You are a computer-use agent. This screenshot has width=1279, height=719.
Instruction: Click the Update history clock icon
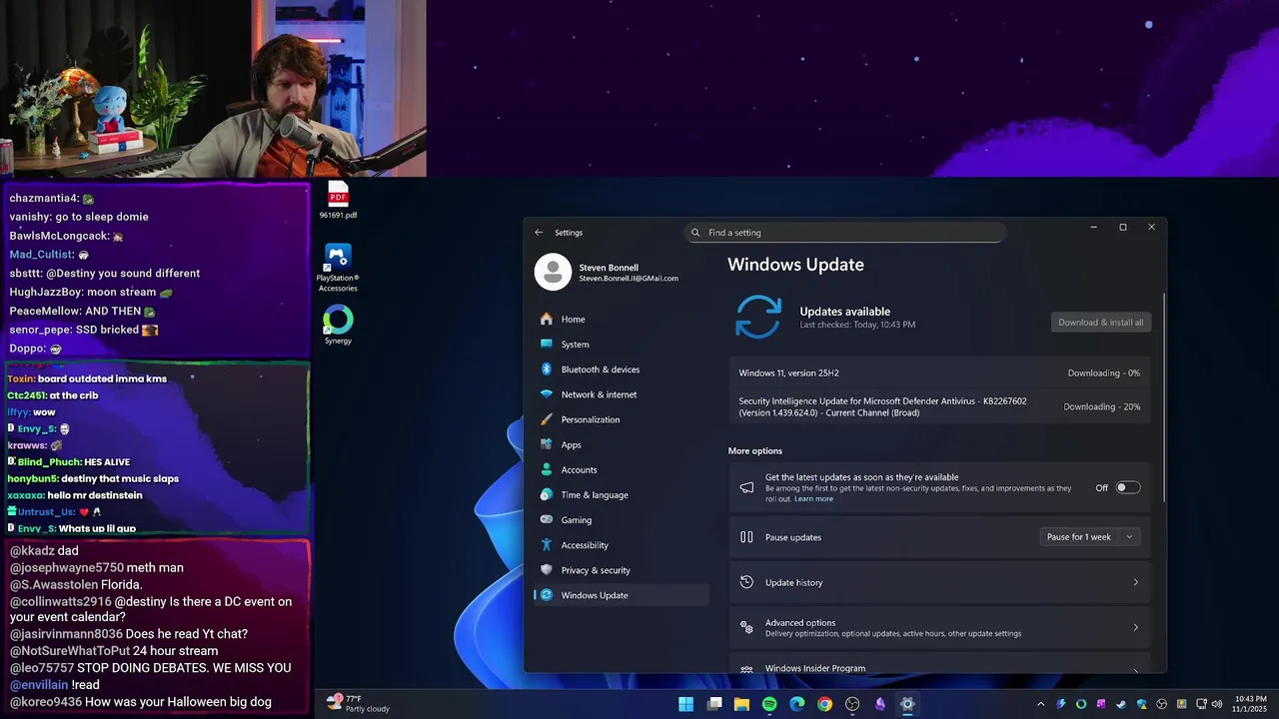[746, 582]
